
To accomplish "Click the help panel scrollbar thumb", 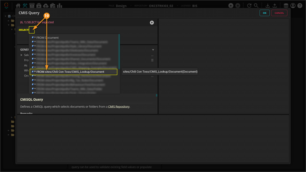I will 156,95.
